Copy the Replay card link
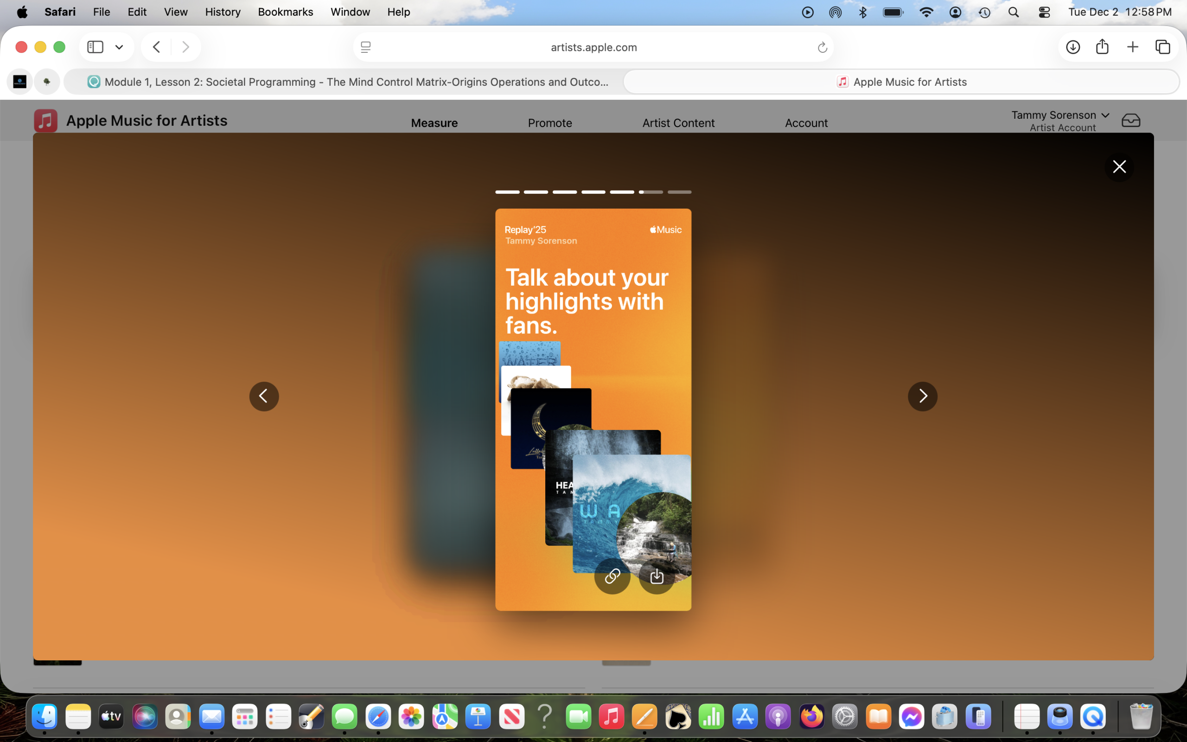1187x742 pixels. [612, 576]
